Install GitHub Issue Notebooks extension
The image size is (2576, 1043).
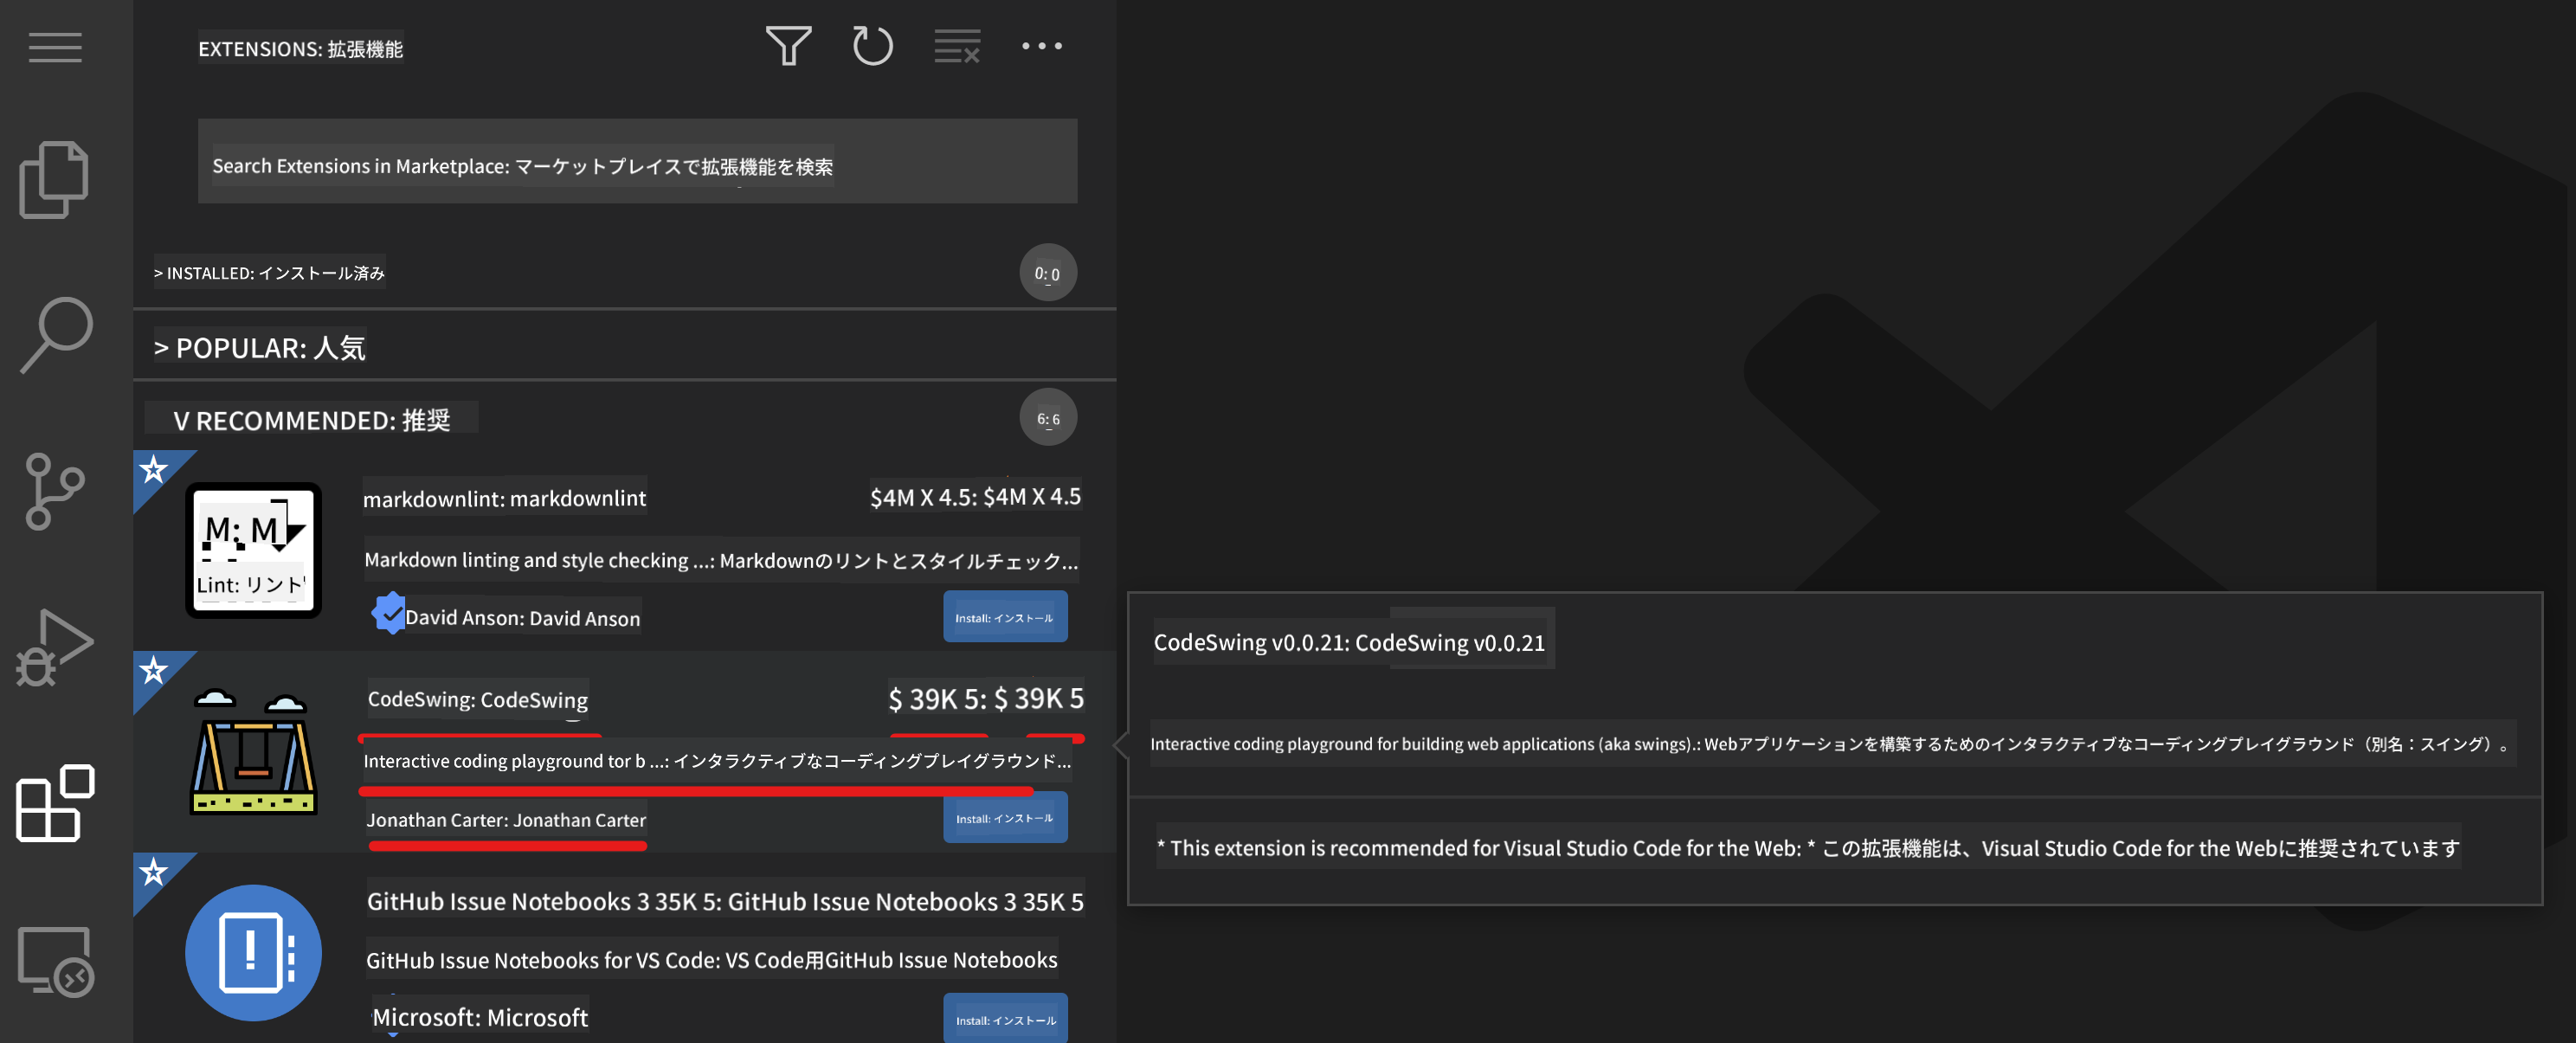1004,1019
